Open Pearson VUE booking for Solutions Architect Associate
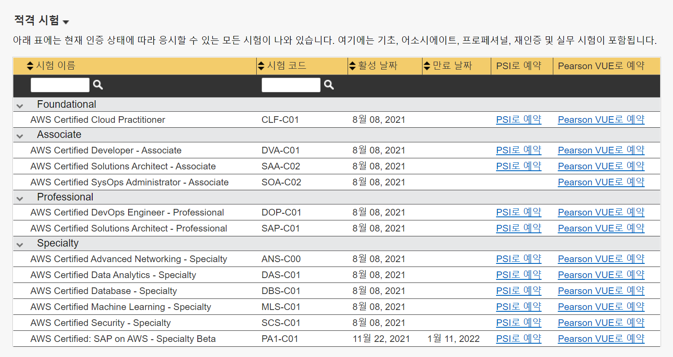Image resolution: width=673 pixels, height=357 pixels. [x=601, y=166]
